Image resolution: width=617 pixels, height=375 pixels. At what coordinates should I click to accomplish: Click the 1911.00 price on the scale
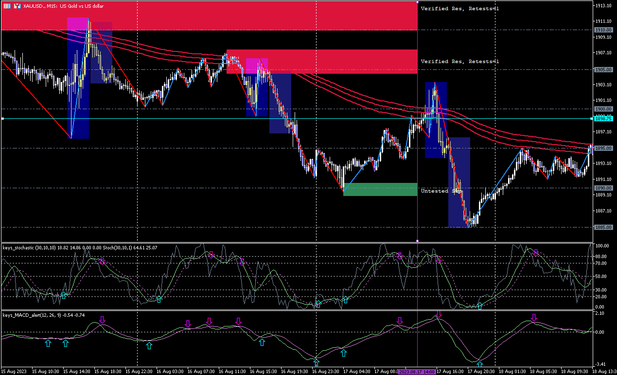(603, 21)
